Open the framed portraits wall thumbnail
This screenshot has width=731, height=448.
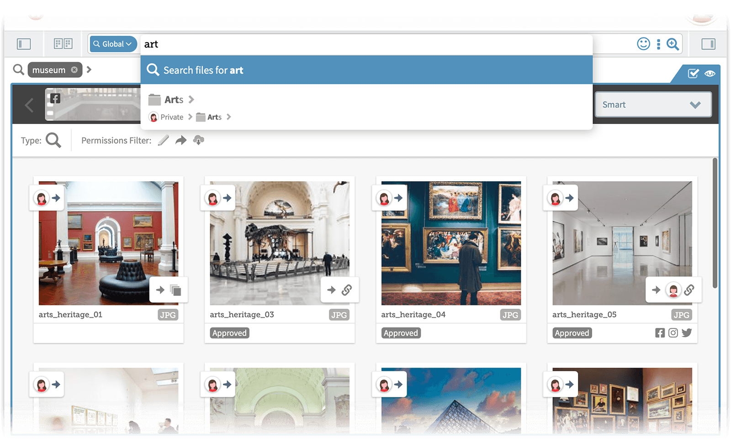[622, 401]
